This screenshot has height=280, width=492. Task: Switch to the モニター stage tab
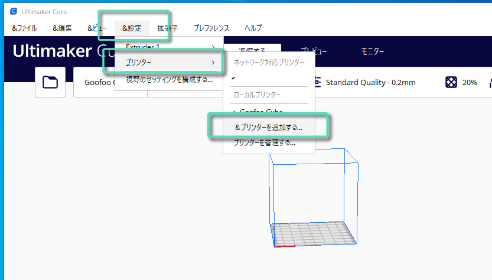point(373,51)
